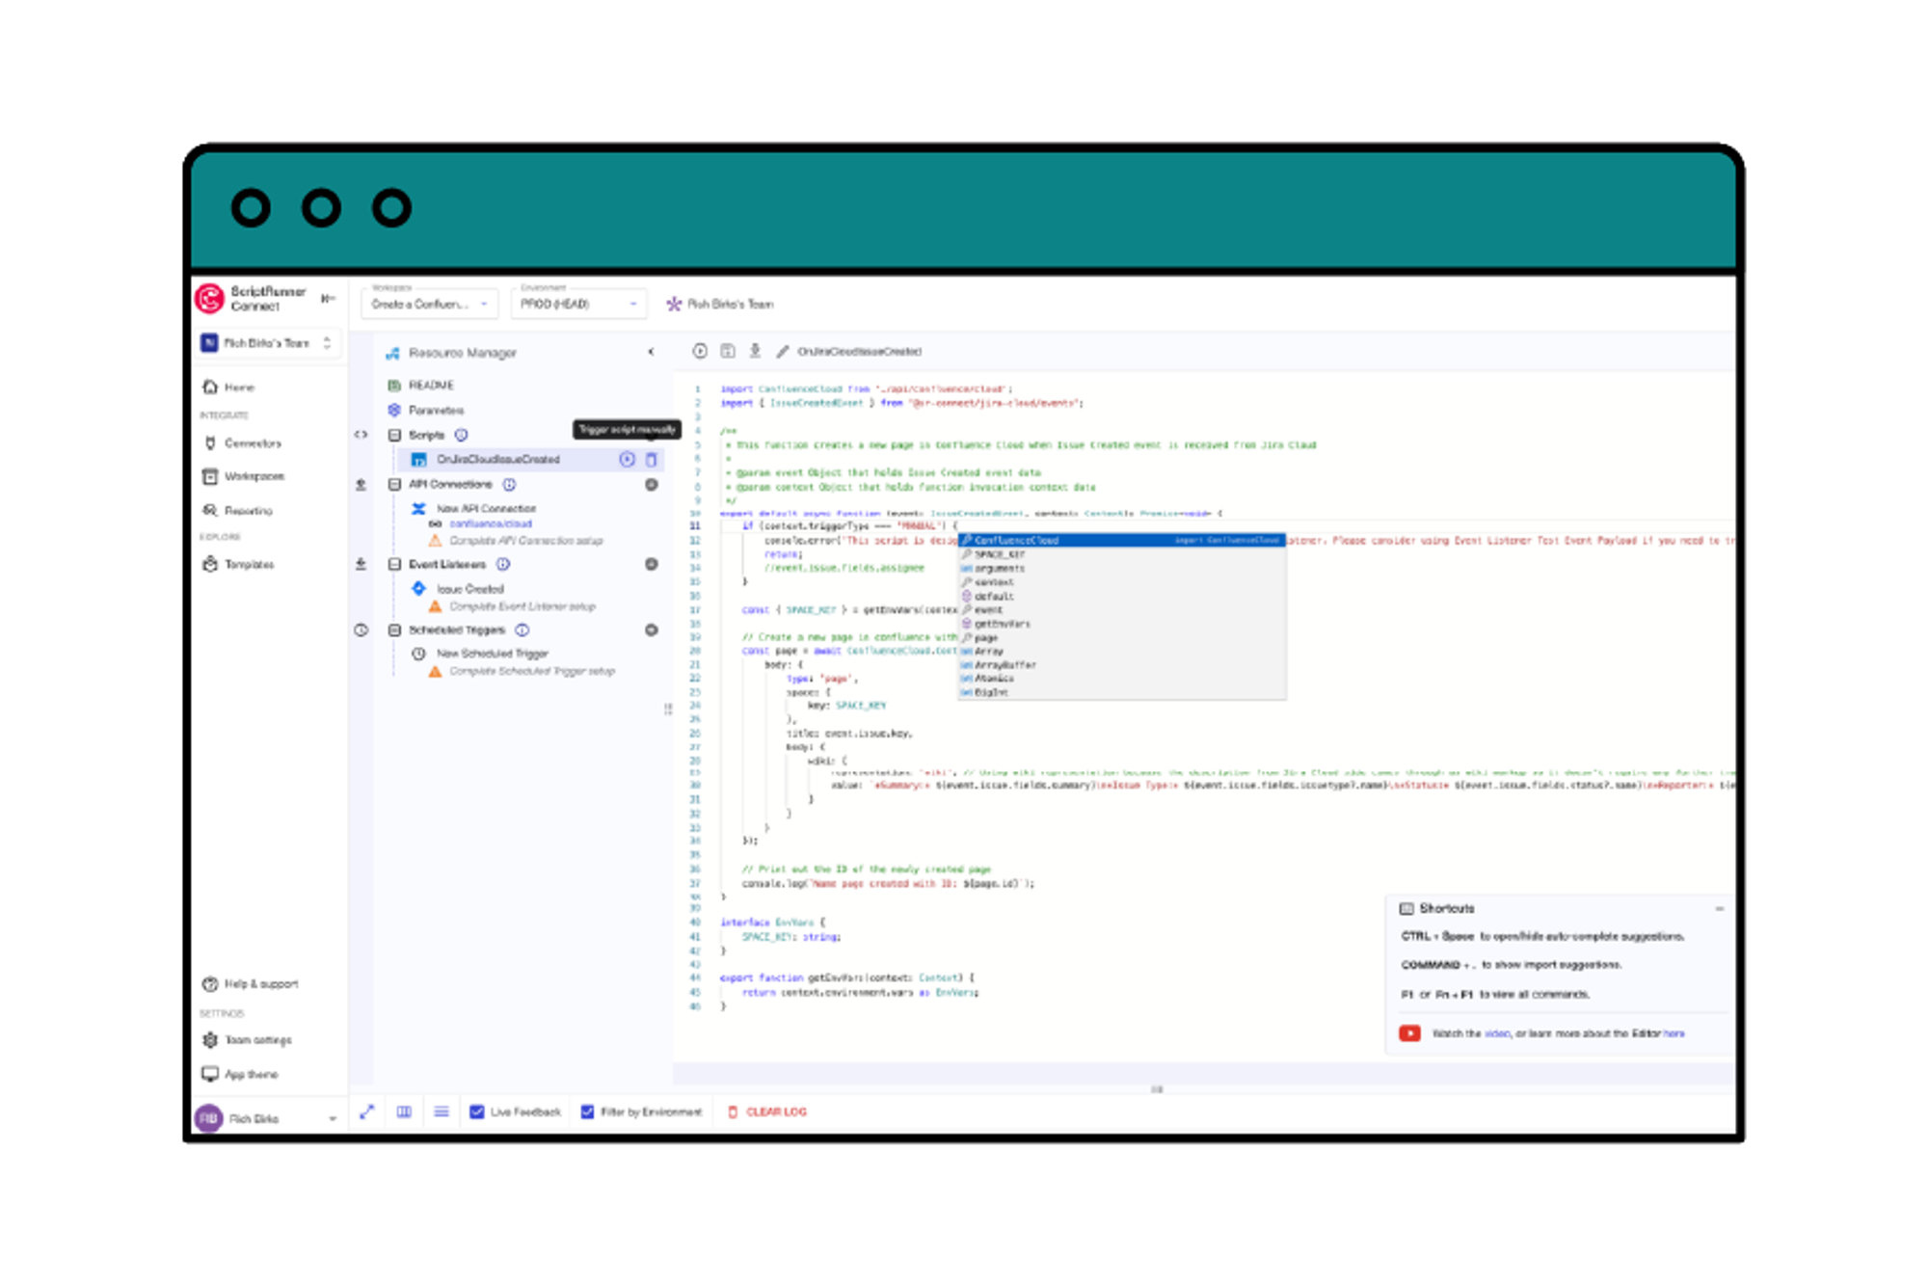
Task: Expand console with the arrows icon
Action: [367, 1112]
